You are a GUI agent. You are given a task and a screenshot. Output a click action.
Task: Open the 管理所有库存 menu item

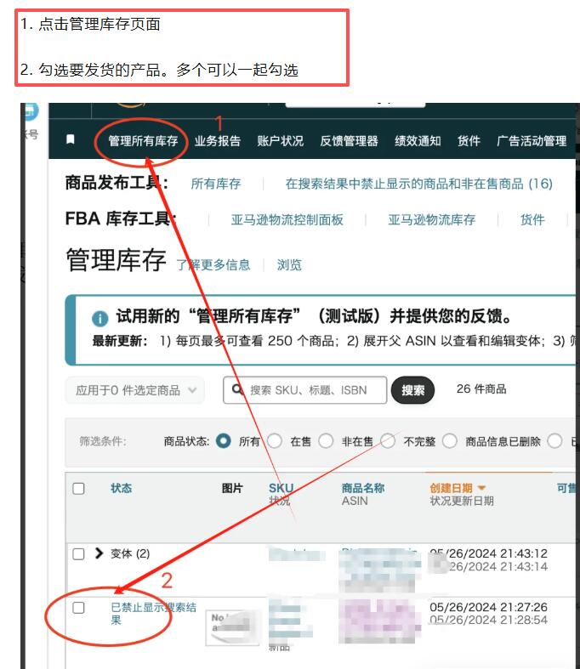pyautogui.click(x=143, y=141)
